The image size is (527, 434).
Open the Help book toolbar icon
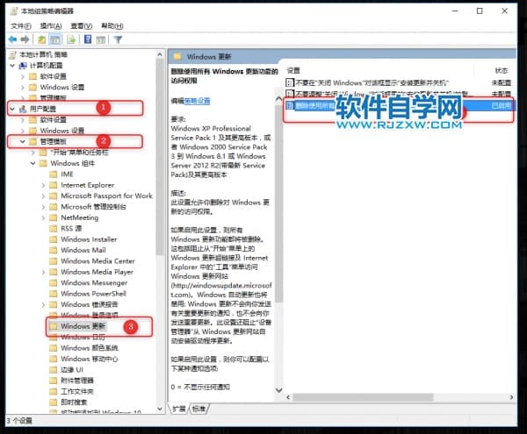pos(88,39)
